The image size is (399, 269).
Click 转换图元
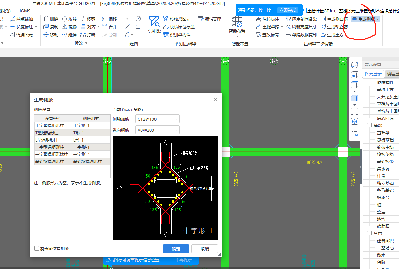(21, 35)
